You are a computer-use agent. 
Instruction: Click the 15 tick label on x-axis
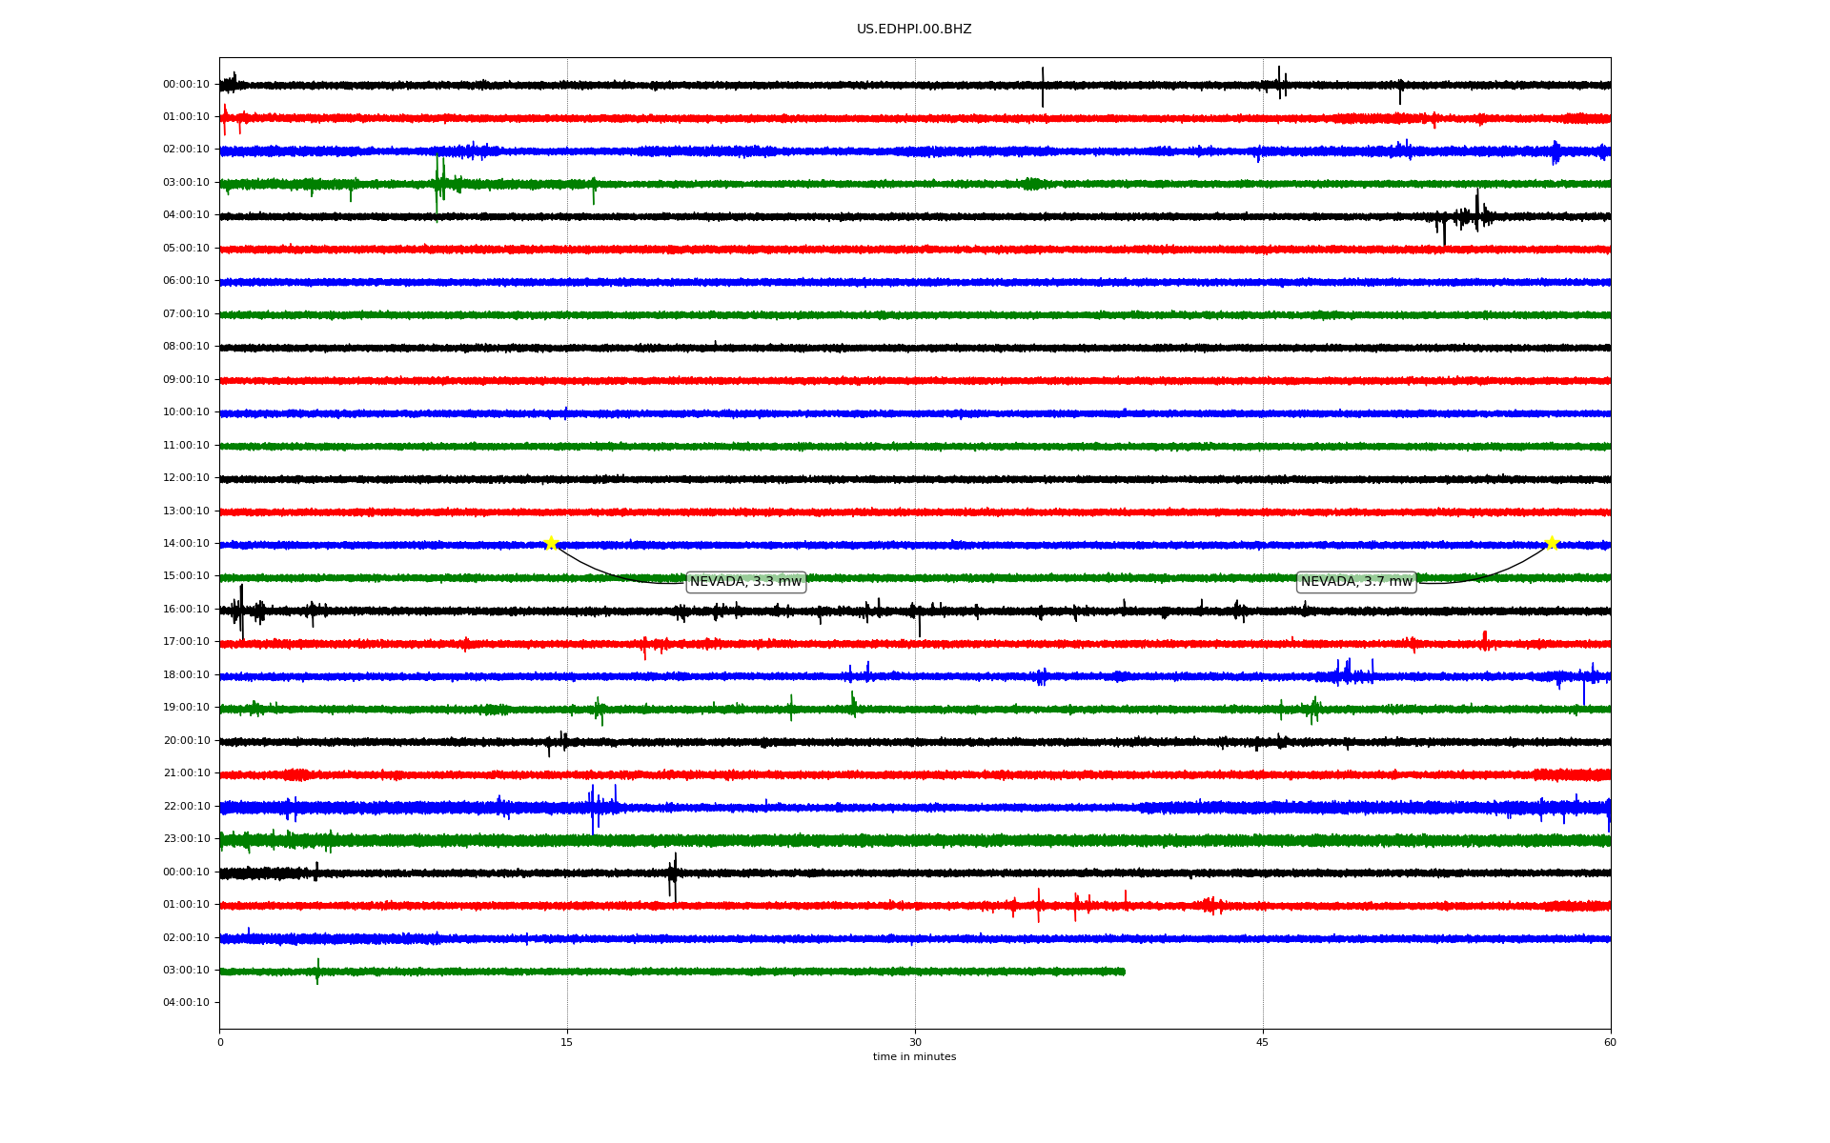coord(567,1042)
